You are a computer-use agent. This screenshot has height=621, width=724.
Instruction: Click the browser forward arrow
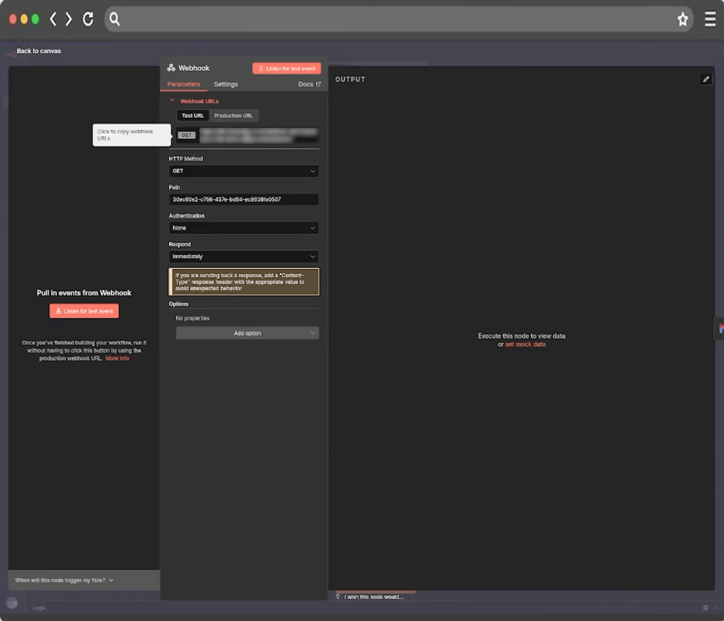[x=69, y=19]
